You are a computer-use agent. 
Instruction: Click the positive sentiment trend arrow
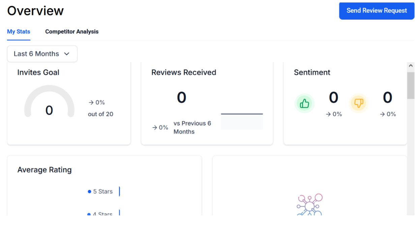click(328, 114)
